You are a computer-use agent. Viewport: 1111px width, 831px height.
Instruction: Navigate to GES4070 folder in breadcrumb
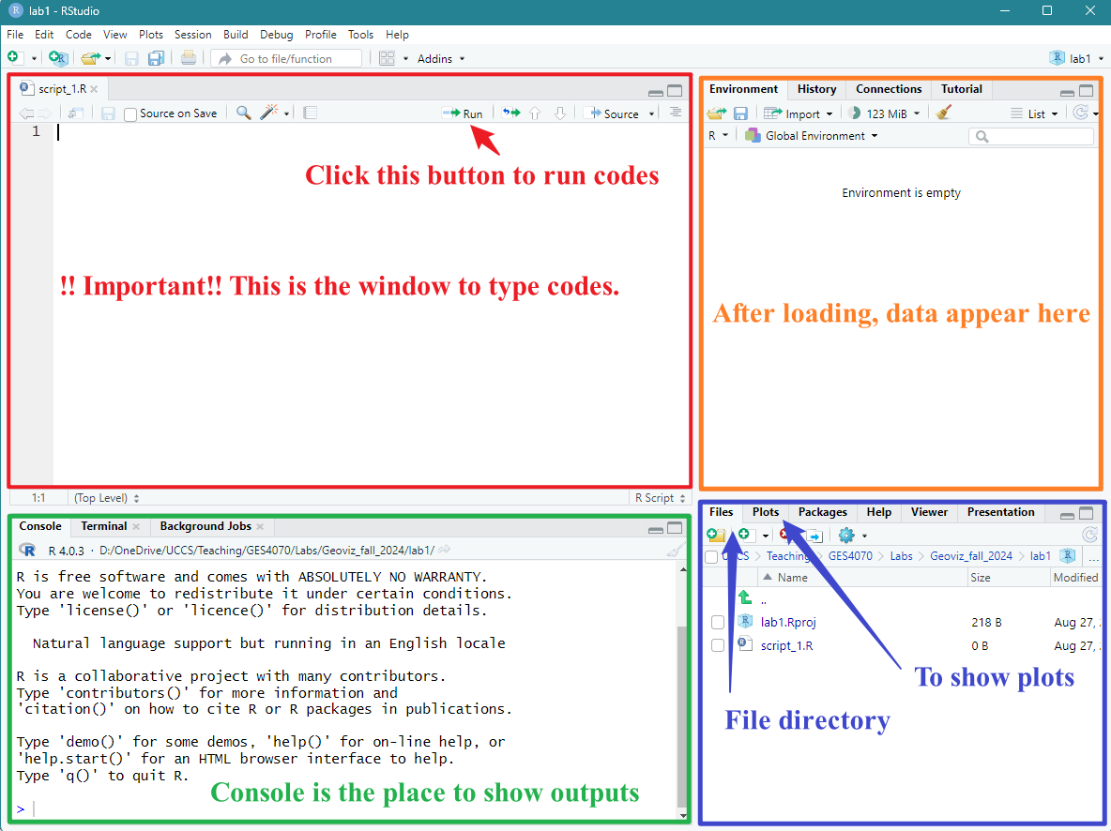coord(850,556)
